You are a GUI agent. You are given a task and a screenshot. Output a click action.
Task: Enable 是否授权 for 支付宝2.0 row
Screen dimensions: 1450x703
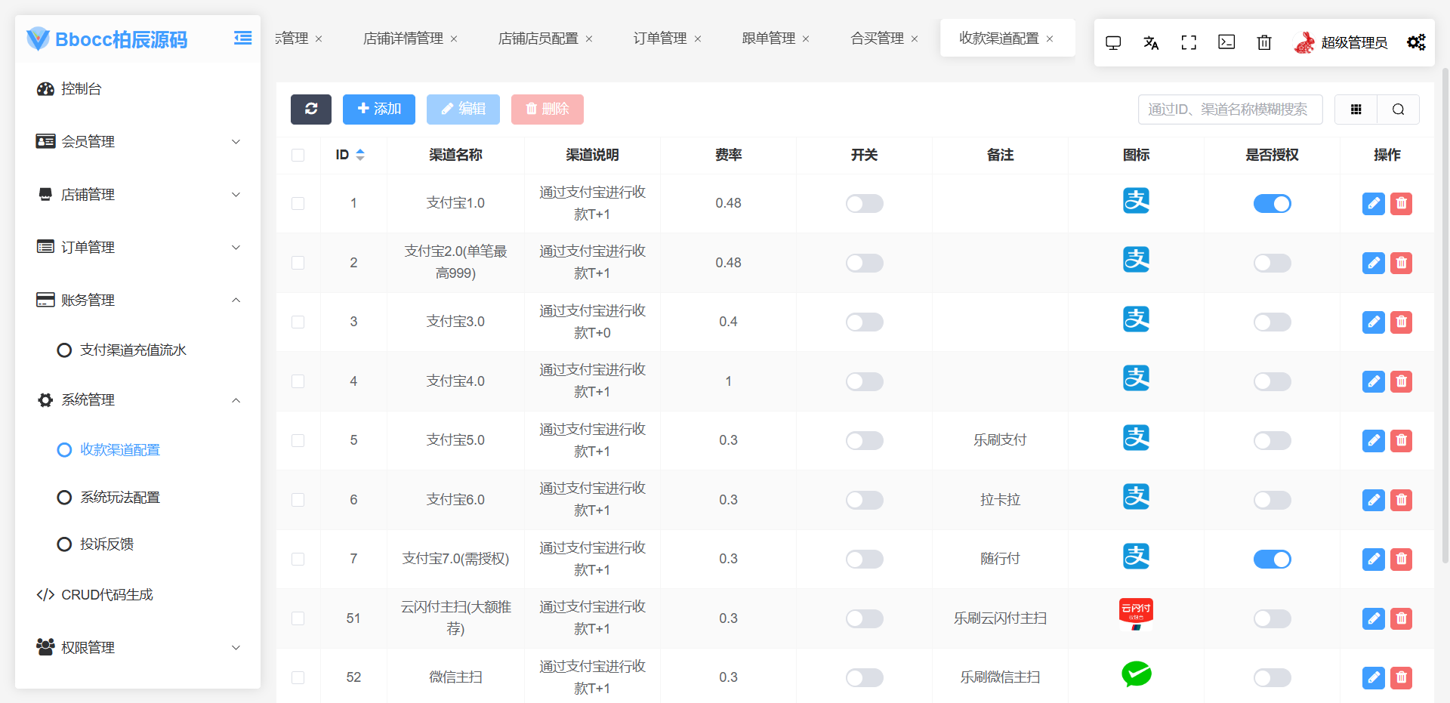(1273, 263)
